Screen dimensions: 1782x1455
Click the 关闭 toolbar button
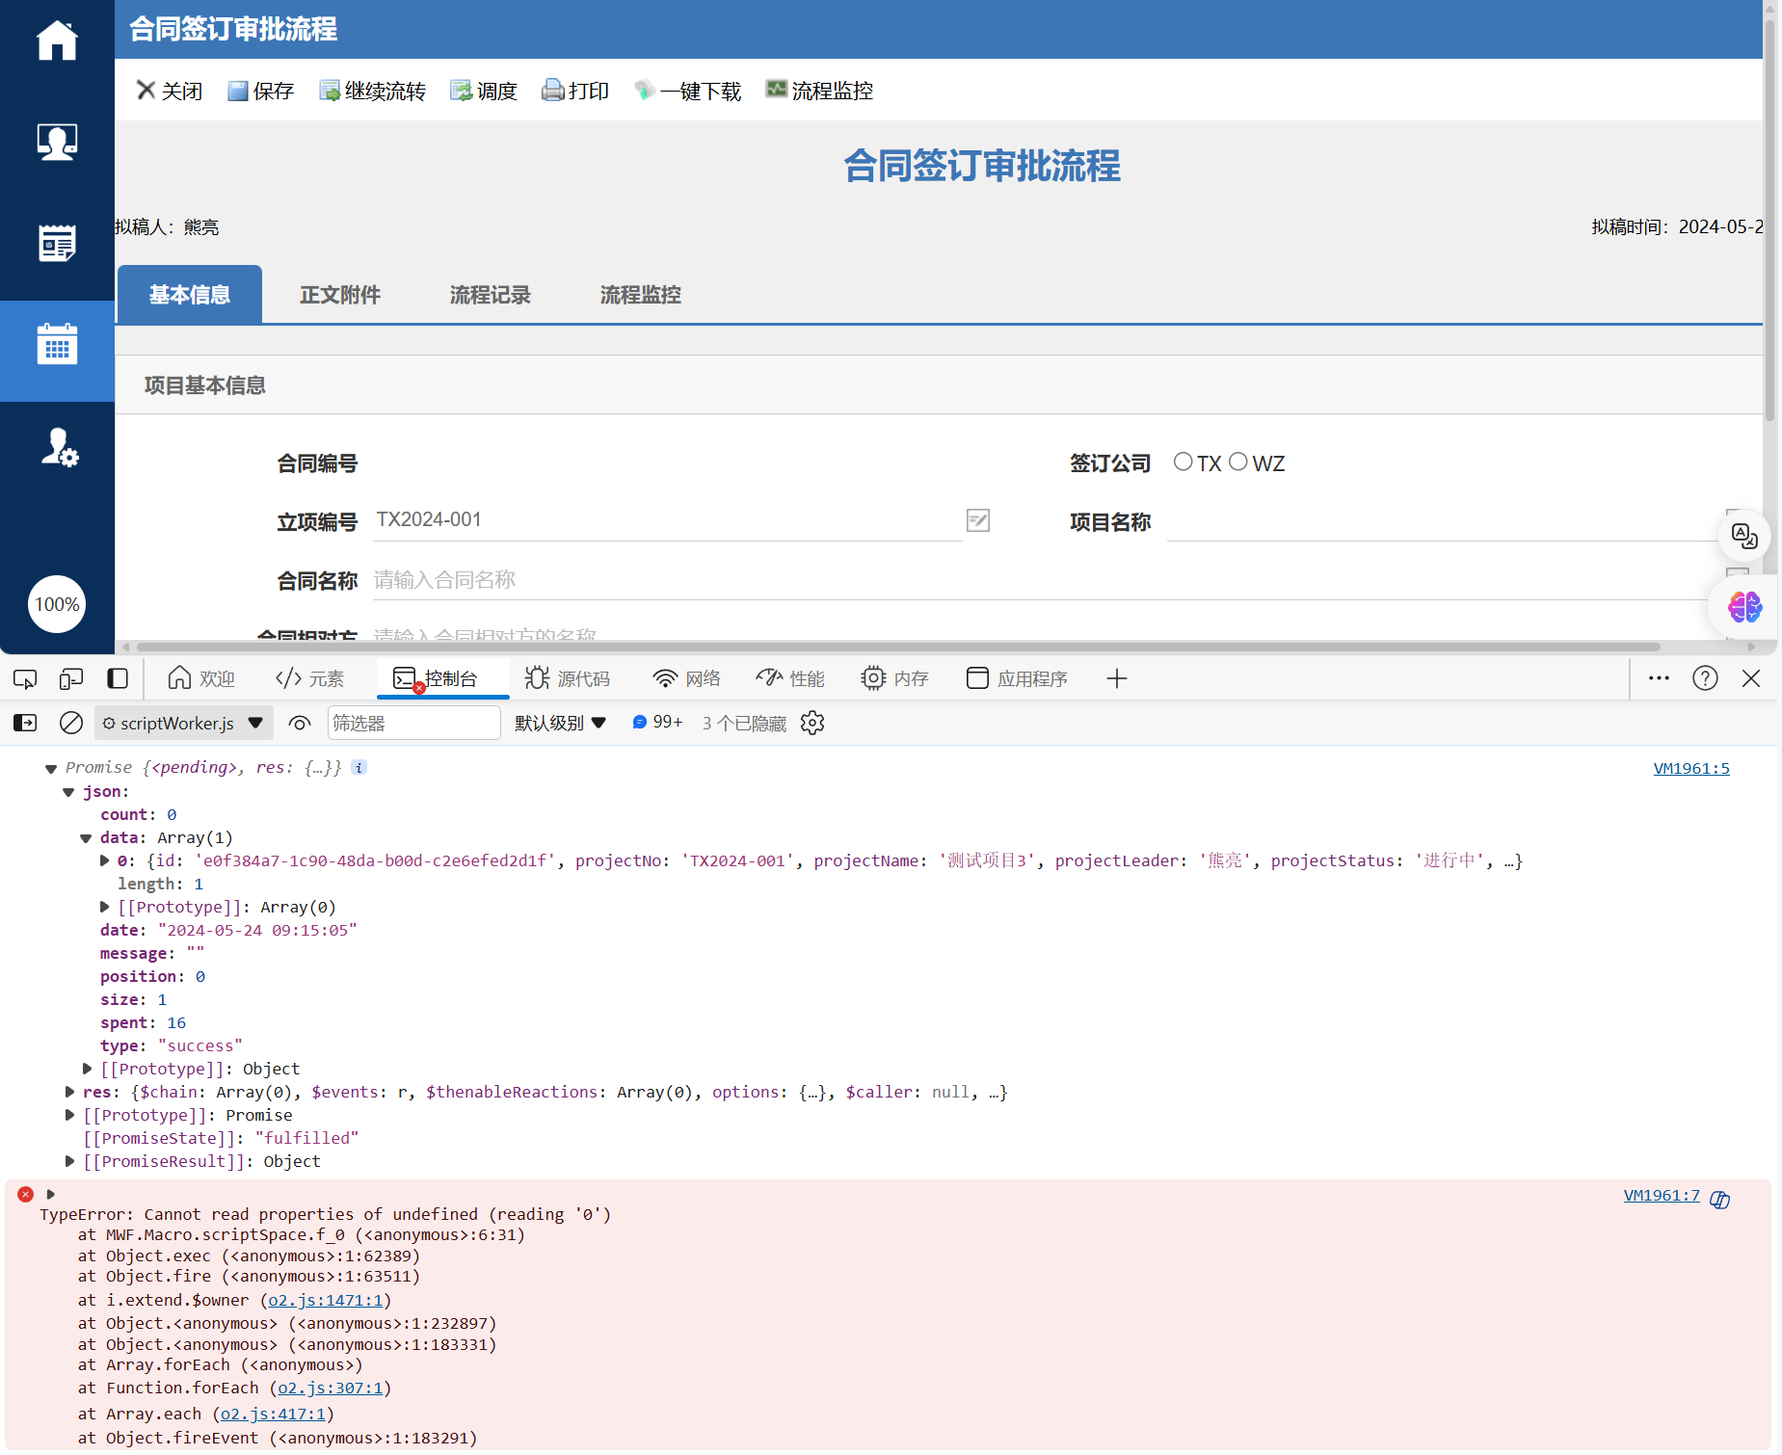tap(170, 91)
